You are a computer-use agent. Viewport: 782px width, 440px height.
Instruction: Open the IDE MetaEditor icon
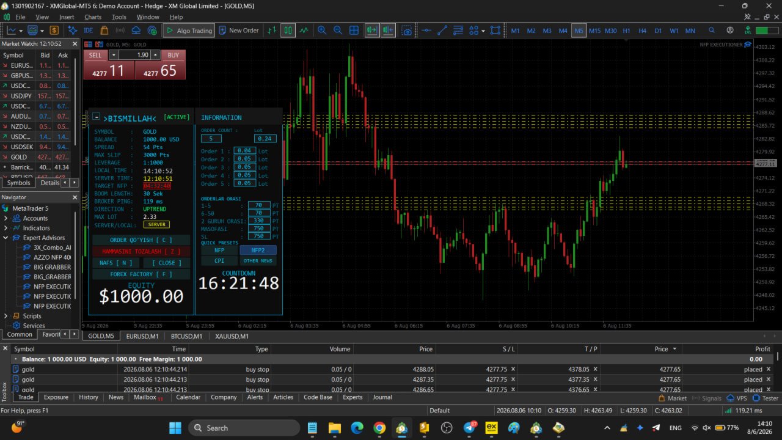tap(88, 30)
